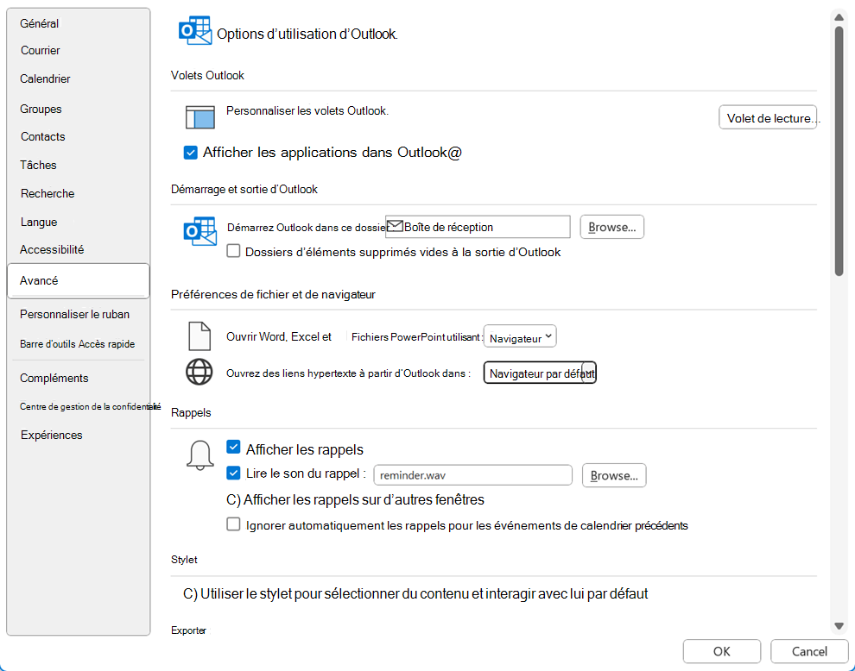The image size is (855, 671).
Task: Select Expériences in the sidebar
Action: [52, 436]
